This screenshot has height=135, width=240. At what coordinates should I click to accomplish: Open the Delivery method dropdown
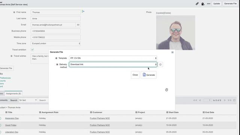113,64
